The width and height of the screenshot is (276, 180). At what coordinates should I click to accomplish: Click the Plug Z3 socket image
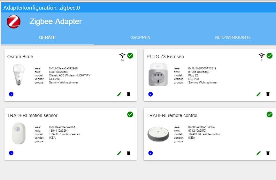tap(158, 75)
